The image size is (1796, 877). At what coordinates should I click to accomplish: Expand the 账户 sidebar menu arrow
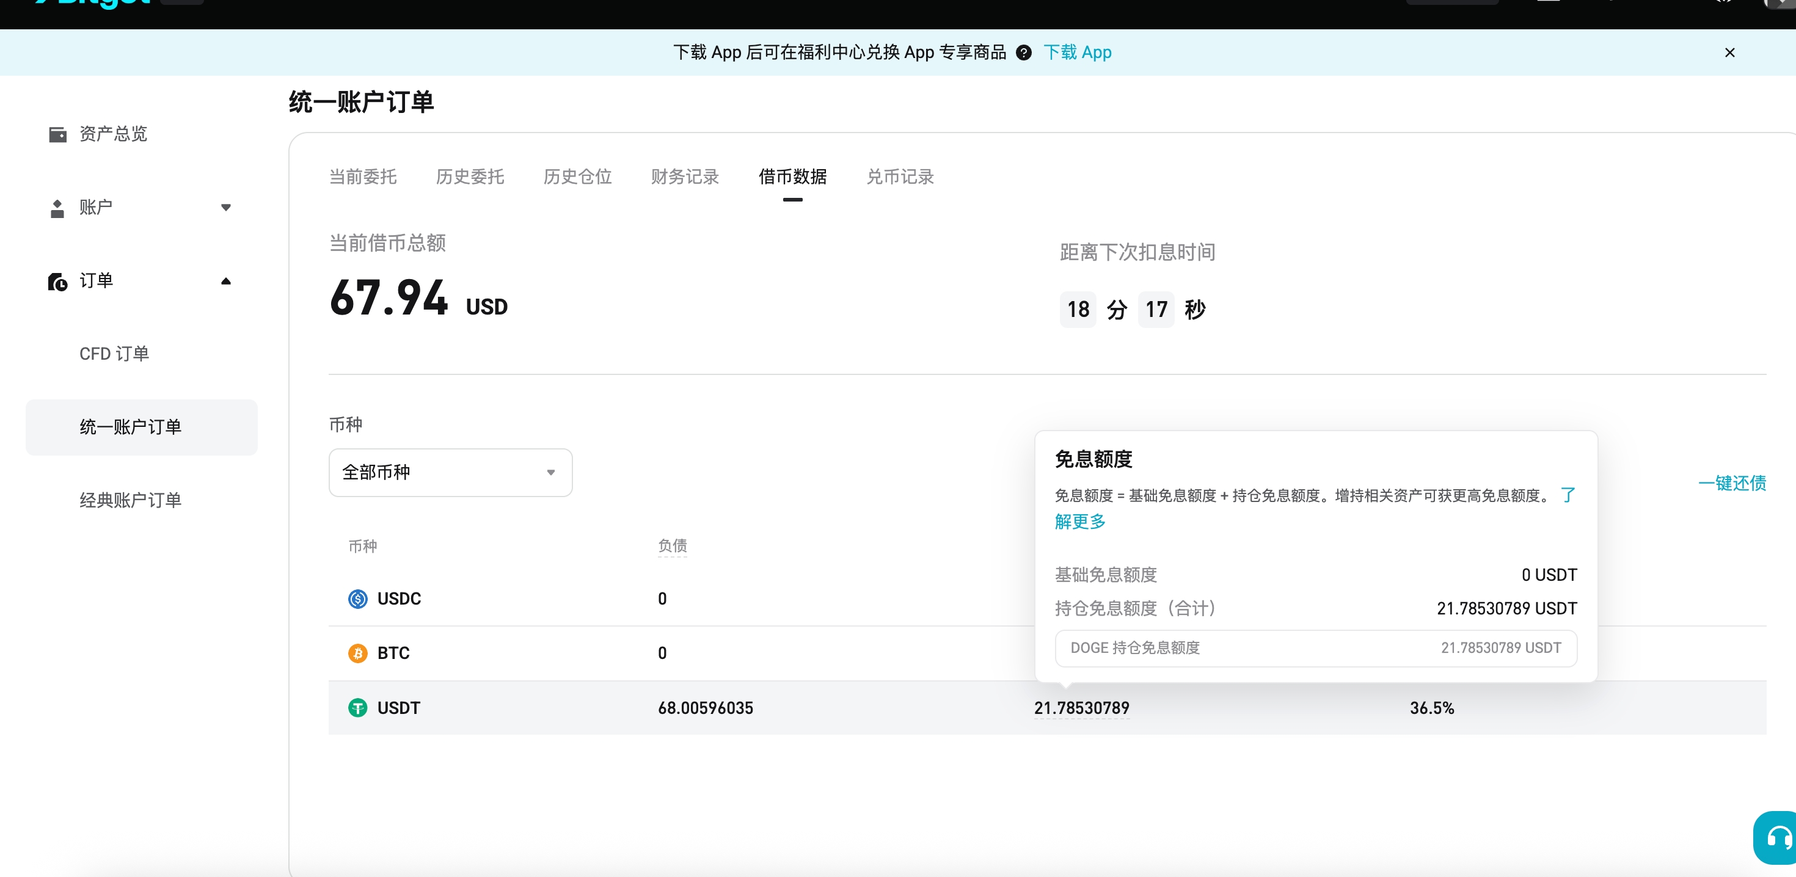226,207
